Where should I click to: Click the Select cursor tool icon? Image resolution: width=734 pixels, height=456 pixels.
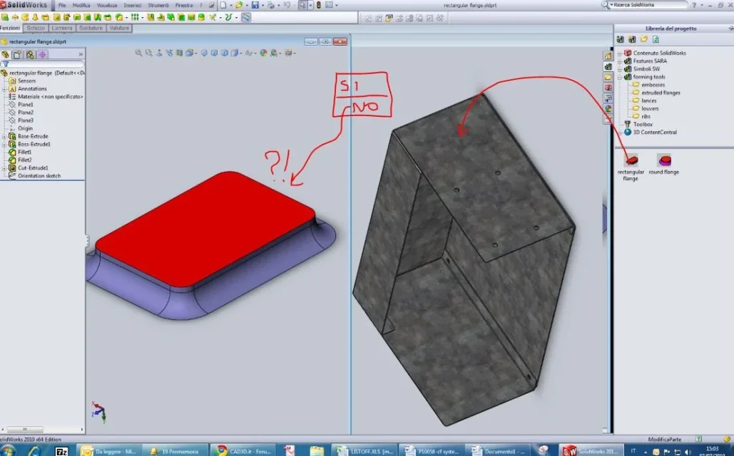(302, 5)
